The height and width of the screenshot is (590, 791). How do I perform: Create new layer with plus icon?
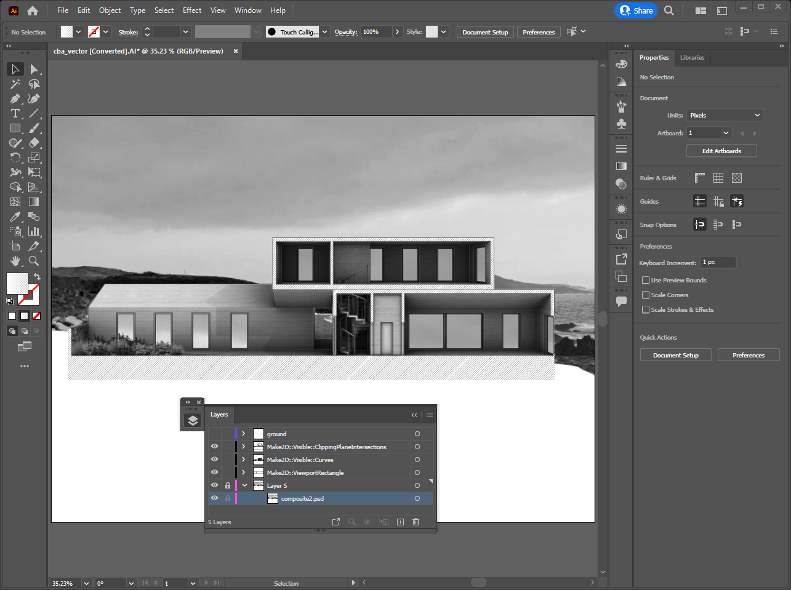(400, 522)
